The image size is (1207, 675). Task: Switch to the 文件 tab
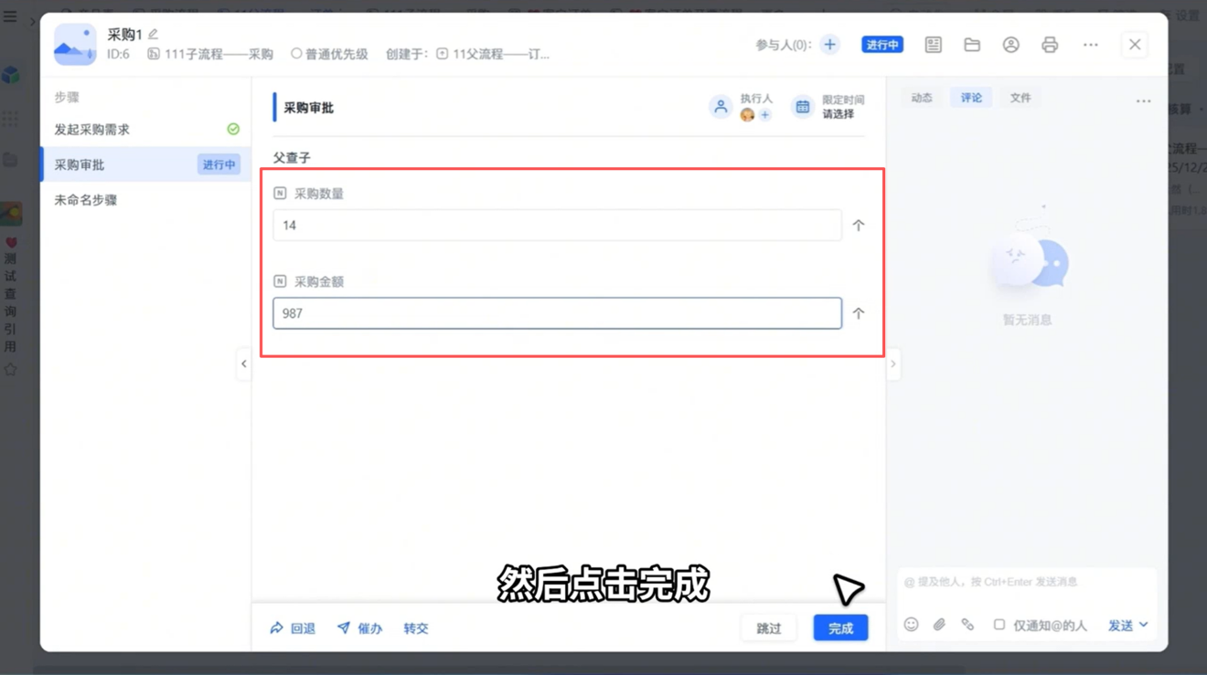(x=1020, y=98)
